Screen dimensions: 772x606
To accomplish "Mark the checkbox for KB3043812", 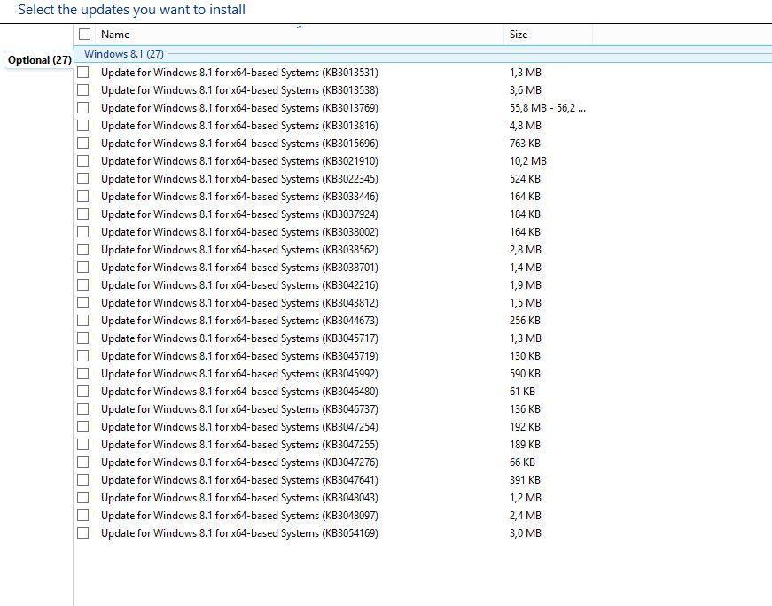I will point(83,303).
